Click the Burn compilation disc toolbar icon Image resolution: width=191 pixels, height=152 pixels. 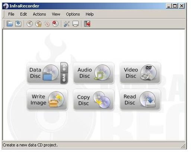(30, 24)
